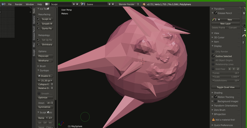Screen dimensions: 247x128
Task: Open the Blender Render engine dropdown
Action: coord(129,4)
